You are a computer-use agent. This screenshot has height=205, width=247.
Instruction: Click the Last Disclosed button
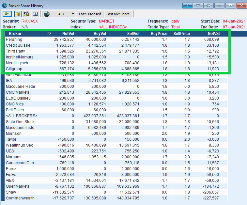(90, 14)
